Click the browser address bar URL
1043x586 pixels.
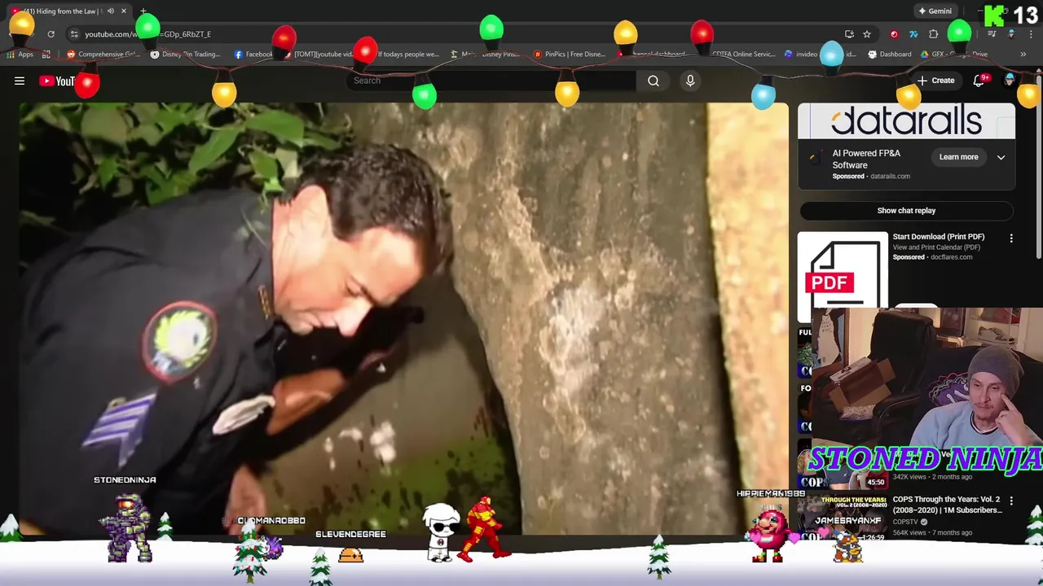147,34
